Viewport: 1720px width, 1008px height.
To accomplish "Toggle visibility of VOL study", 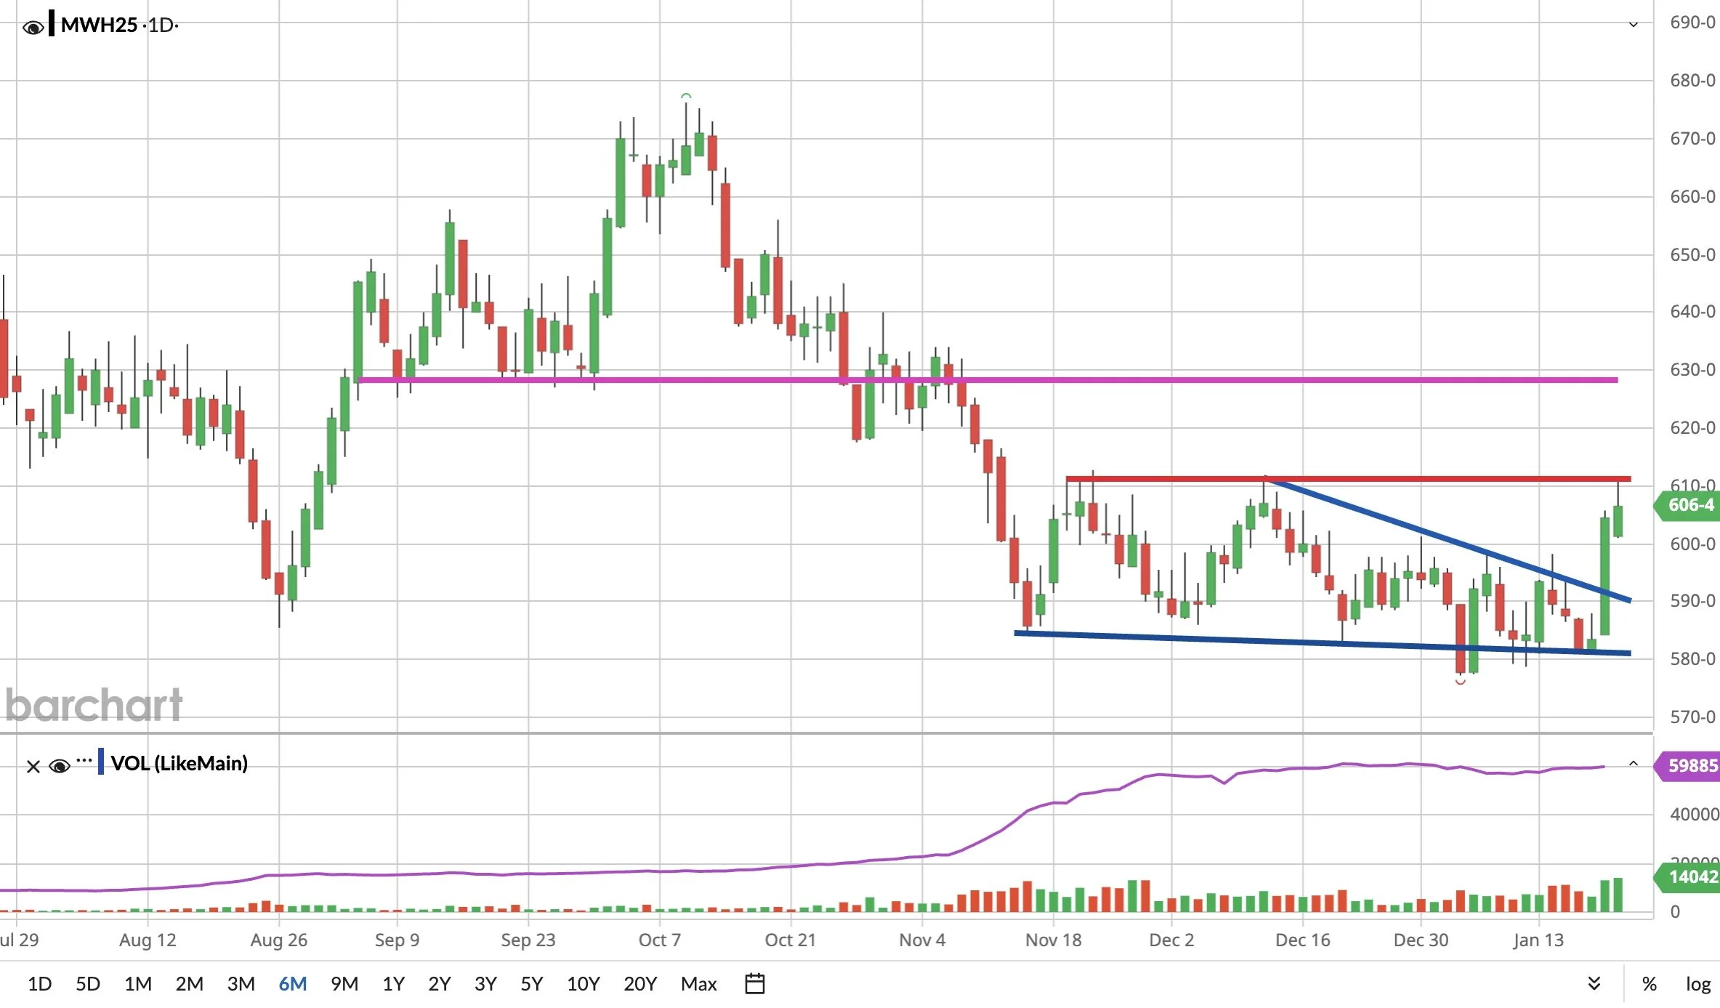I will tap(59, 765).
